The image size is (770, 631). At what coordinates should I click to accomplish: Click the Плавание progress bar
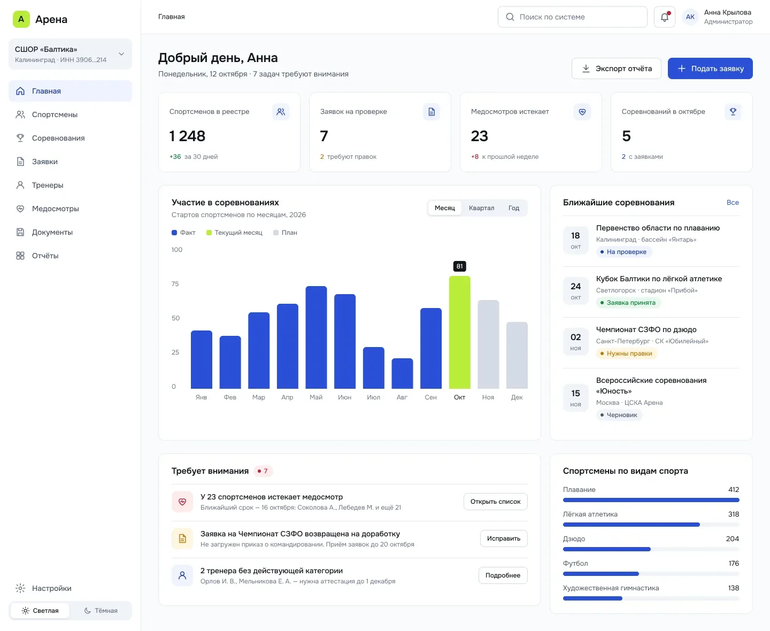(x=651, y=500)
